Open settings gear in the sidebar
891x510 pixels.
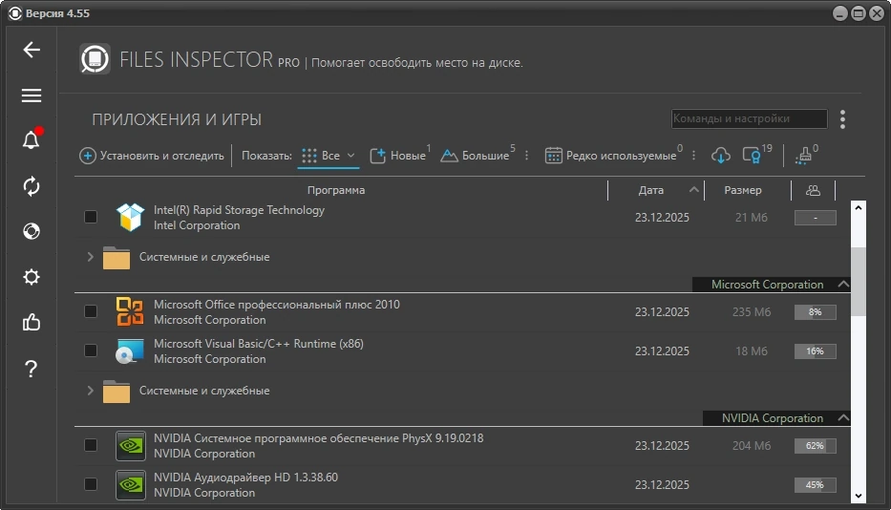[x=32, y=277]
